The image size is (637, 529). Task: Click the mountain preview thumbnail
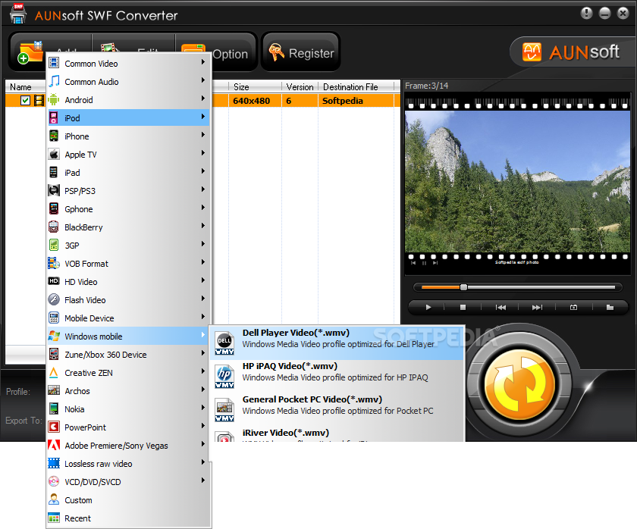517,181
